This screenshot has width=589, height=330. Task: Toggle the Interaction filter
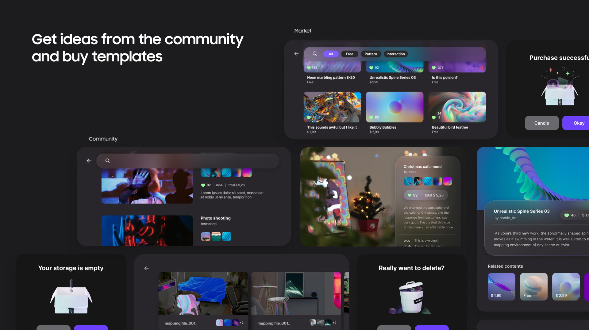click(395, 54)
